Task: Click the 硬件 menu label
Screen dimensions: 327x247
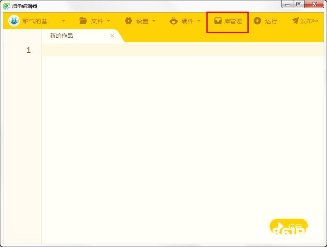Action: click(187, 21)
